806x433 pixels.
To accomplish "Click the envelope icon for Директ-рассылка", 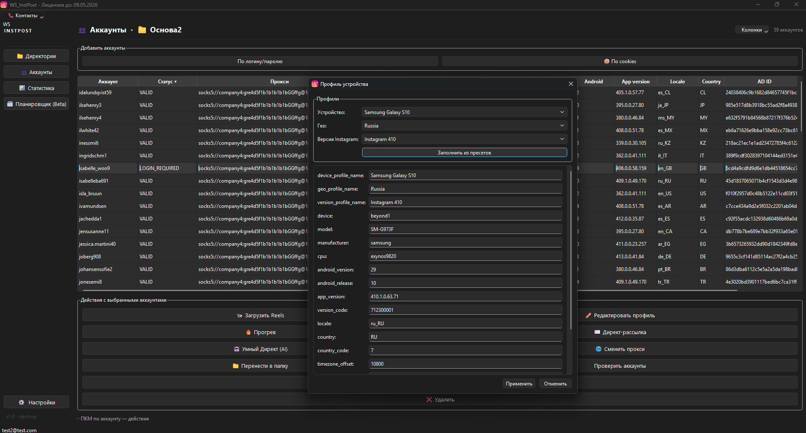I will pos(597,332).
